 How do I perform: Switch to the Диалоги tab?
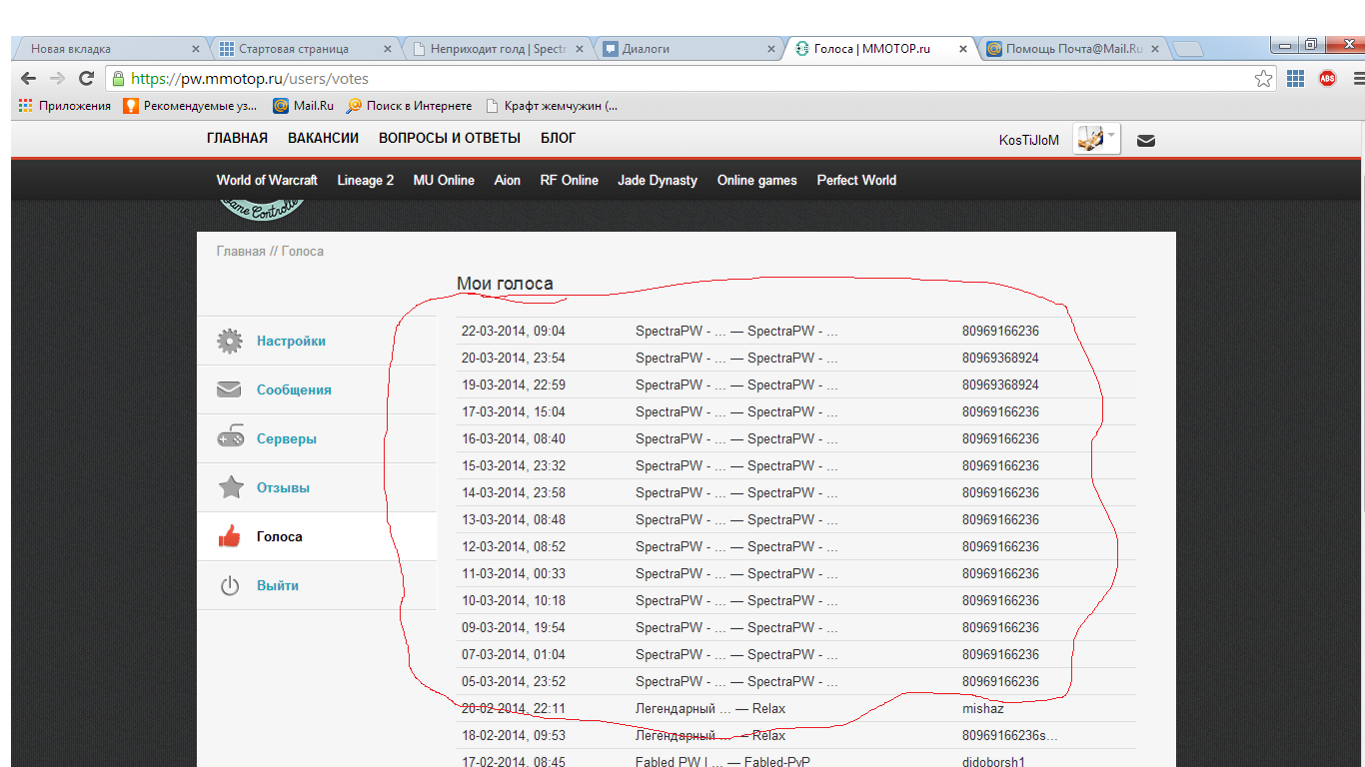689,48
